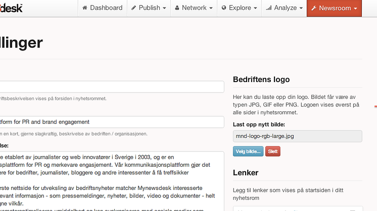This screenshot has height=211, width=377.
Task: Open the Network menu
Action: (x=194, y=8)
